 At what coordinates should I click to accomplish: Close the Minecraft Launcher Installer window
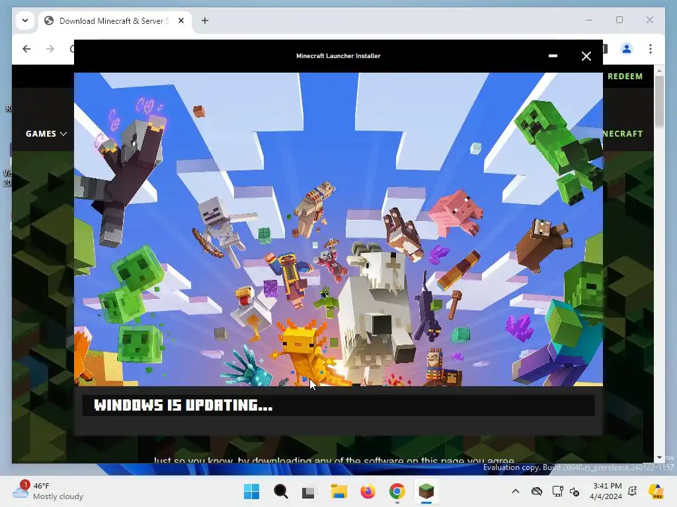coord(586,56)
